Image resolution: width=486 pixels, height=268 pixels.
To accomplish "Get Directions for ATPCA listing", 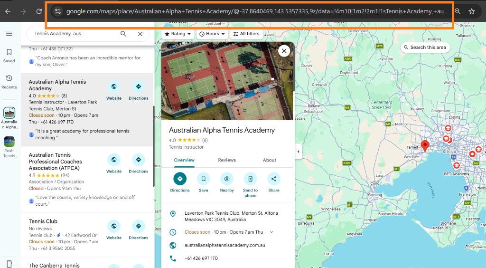I will pos(138,164).
